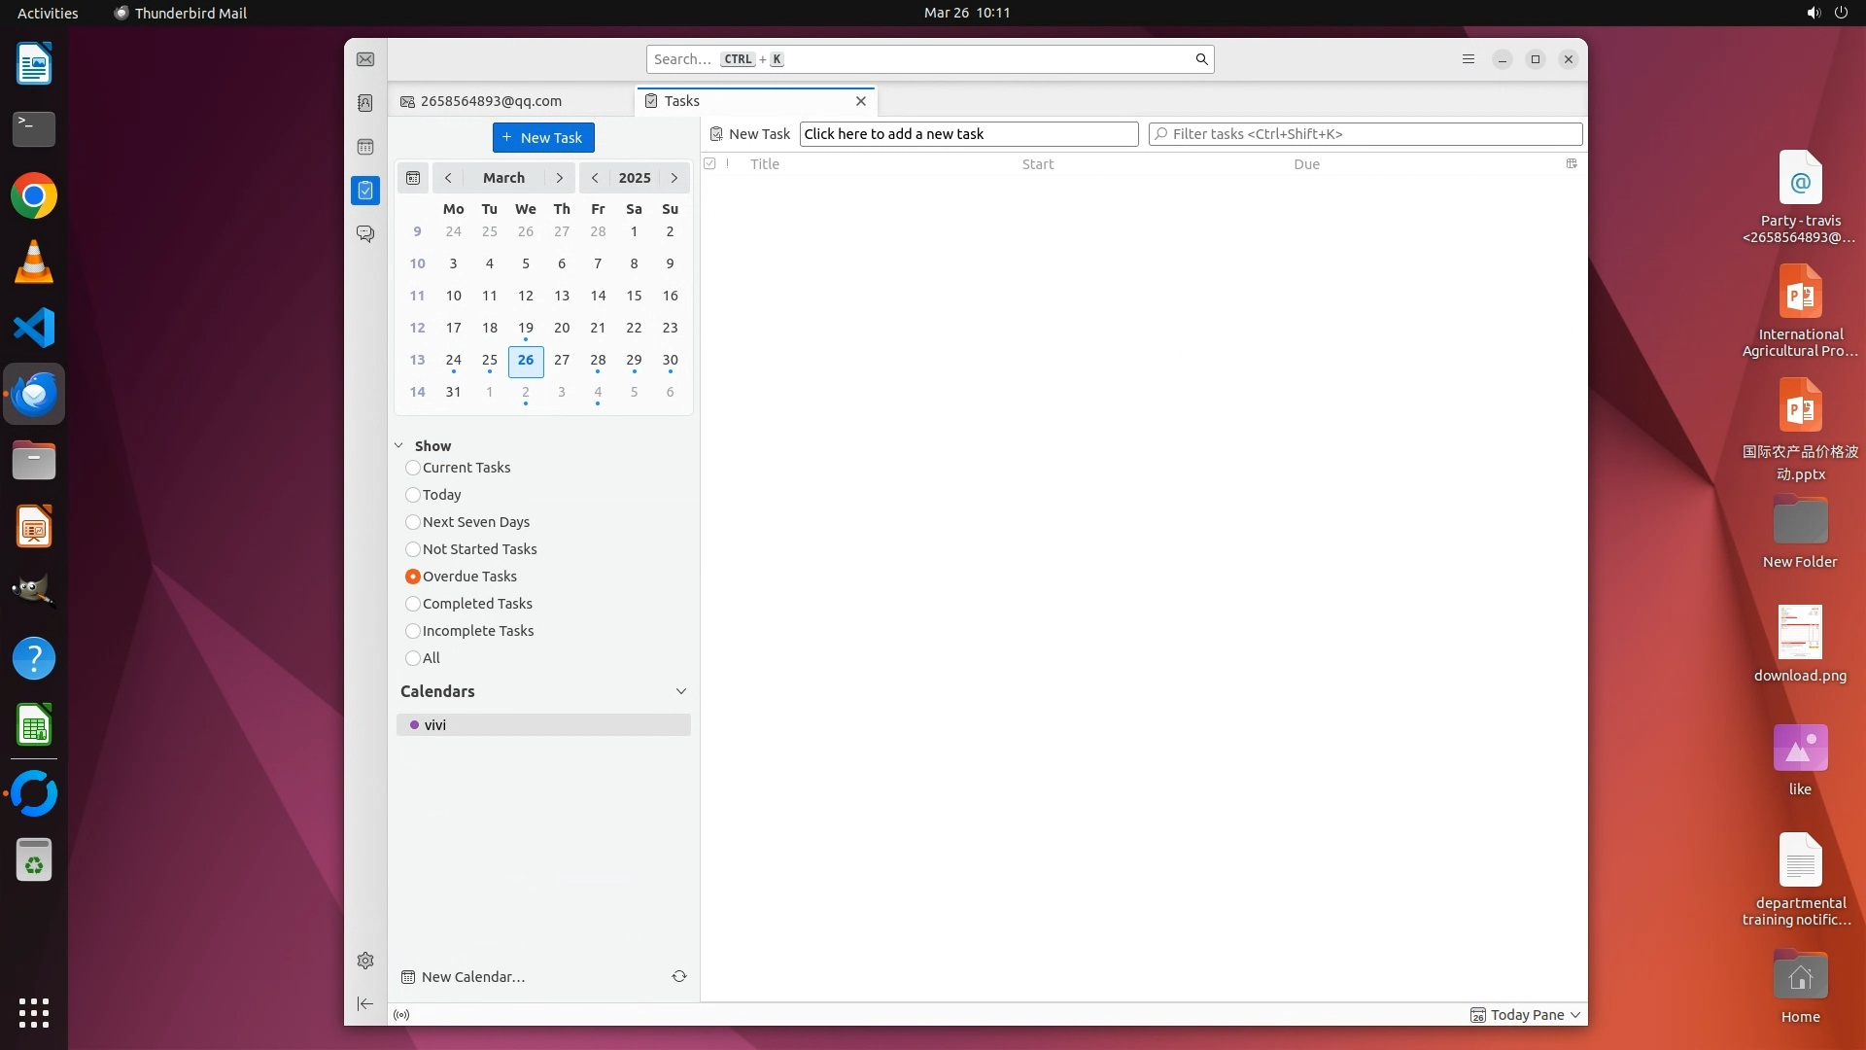Screen dimensions: 1866x1050
Task: Select the All tasks filter
Action: 413,658
